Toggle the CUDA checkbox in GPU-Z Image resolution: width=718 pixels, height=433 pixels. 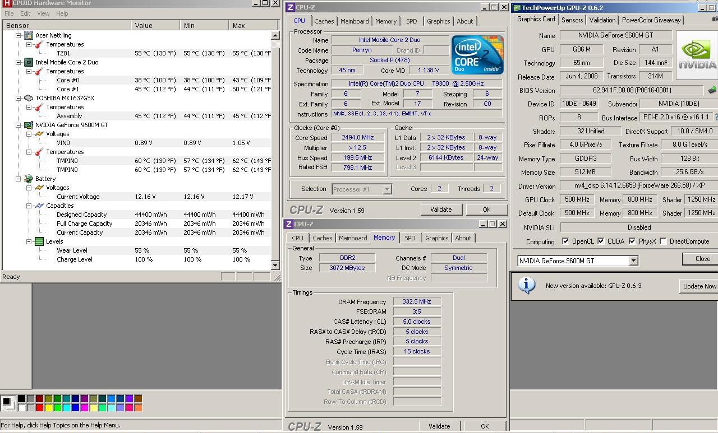click(601, 241)
